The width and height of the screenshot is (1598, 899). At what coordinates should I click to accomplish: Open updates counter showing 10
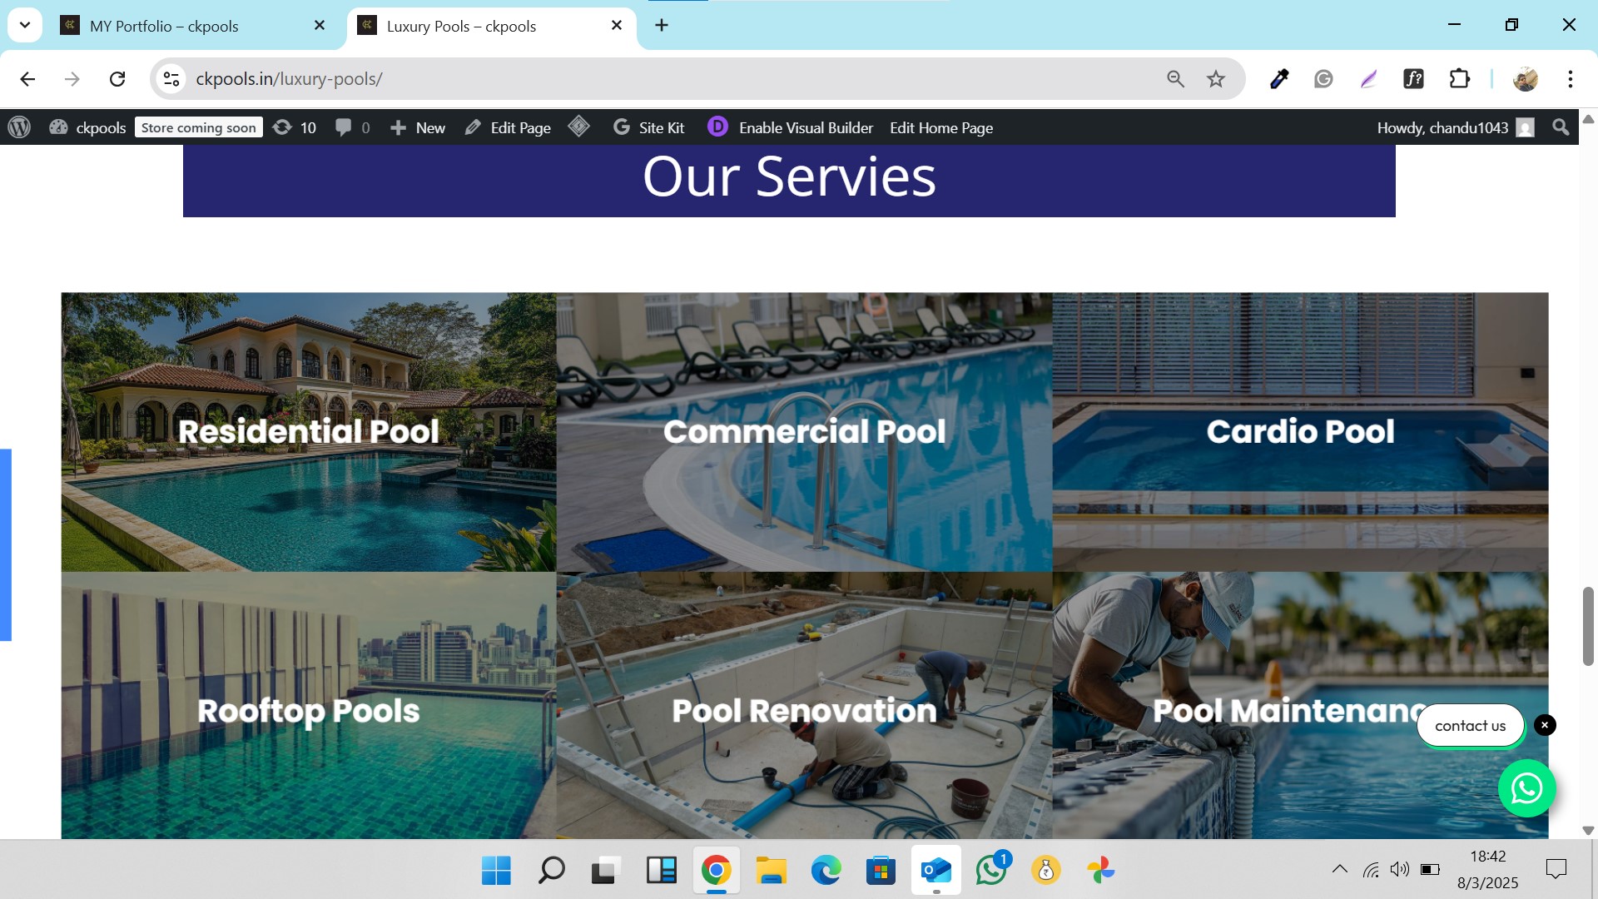(x=295, y=127)
